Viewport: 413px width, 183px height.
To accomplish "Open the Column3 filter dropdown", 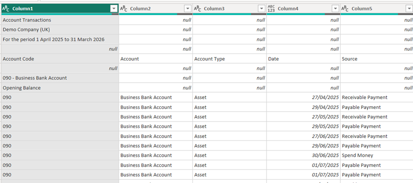I will [261, 9].
